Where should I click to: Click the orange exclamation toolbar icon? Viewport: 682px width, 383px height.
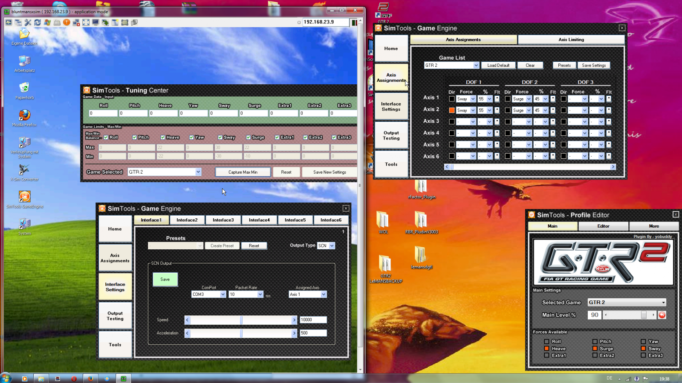click(x=66, y=23)
